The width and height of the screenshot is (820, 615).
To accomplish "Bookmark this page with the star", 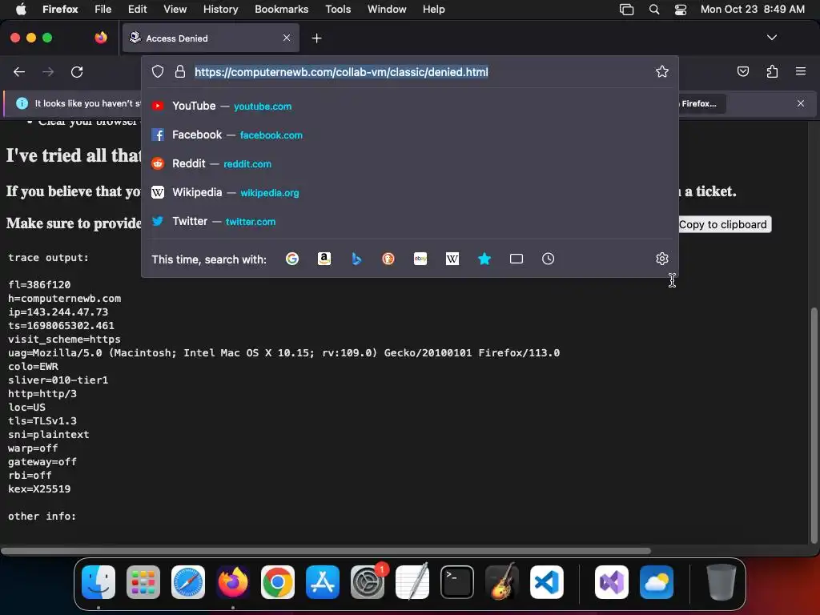I will point(662,71).
